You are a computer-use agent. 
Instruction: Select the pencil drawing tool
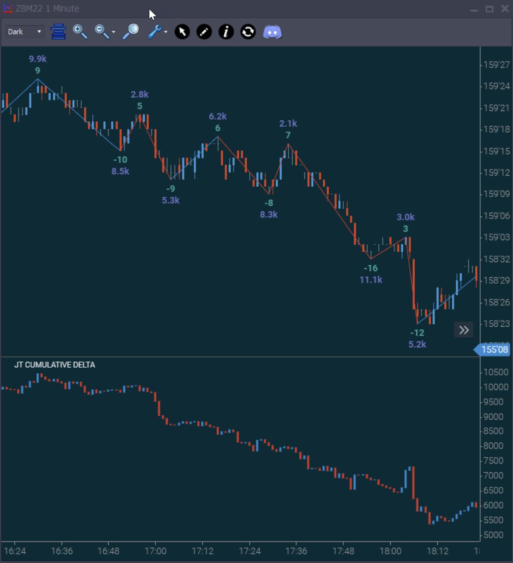[204, 32]
